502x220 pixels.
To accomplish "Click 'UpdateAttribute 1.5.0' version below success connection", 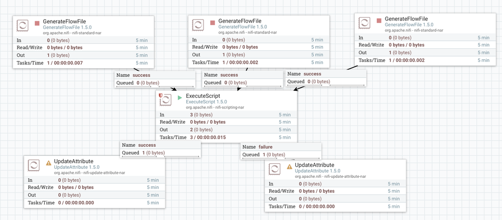I will point(77,167).
